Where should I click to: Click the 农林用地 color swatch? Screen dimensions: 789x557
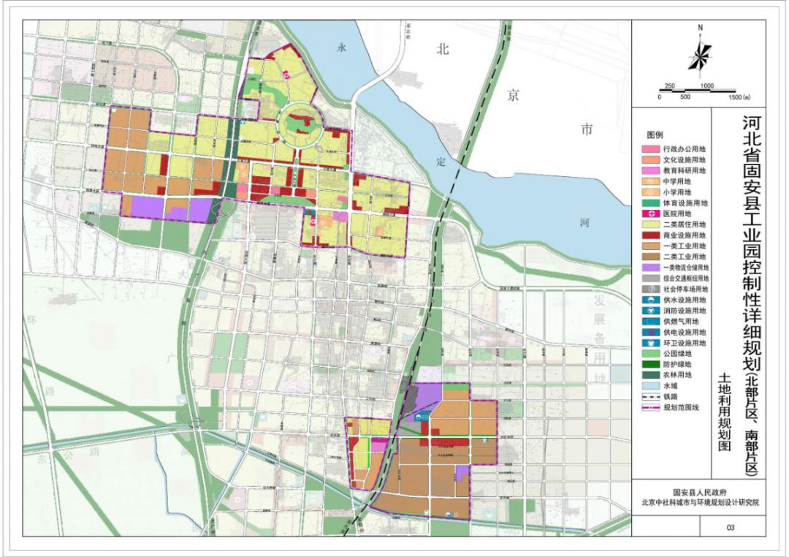click(651, 375)
